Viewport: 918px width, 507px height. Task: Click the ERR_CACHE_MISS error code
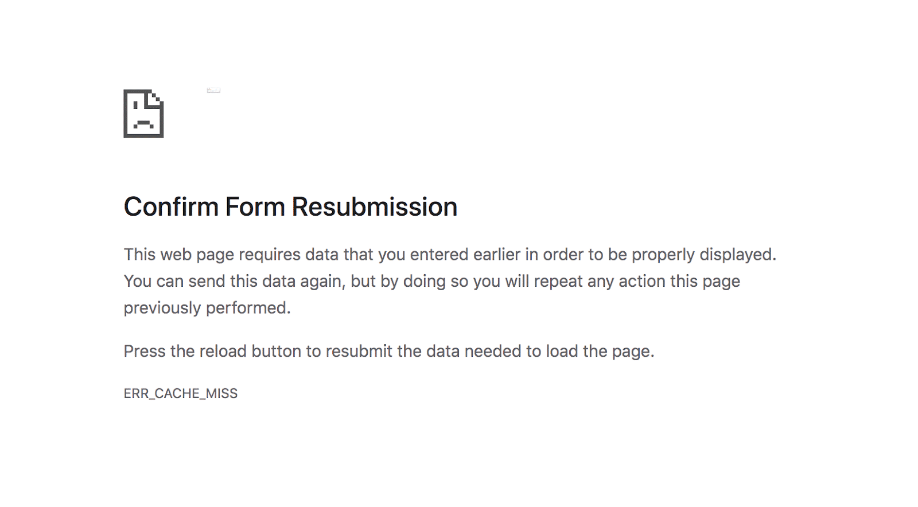[181, 393]
